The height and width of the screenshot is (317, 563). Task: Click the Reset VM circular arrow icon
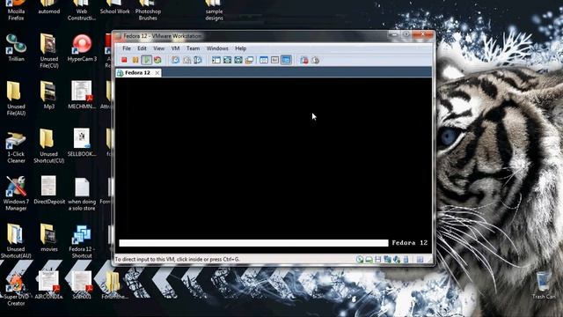tap(157, 60)
